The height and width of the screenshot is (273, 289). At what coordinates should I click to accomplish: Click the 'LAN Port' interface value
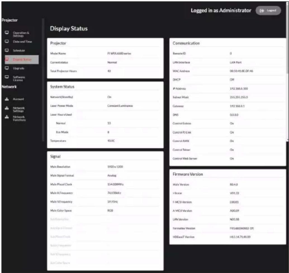point(236,63)
